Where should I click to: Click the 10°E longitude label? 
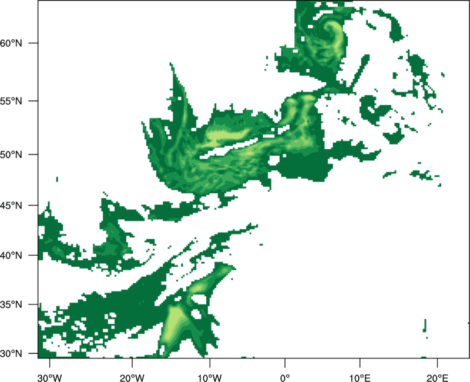(x=360, y=378)
